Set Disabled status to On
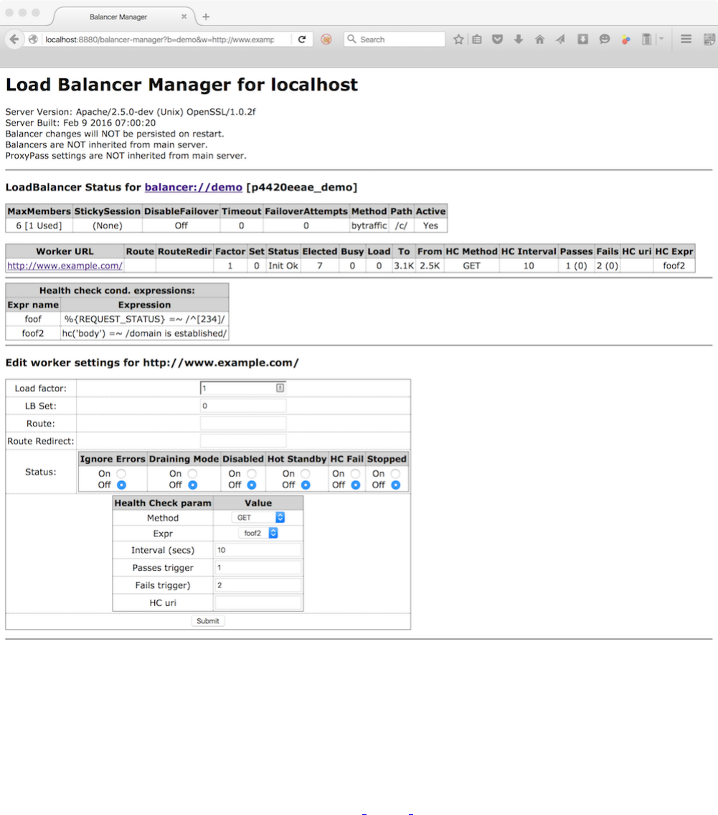 click(x=252, y=474)
